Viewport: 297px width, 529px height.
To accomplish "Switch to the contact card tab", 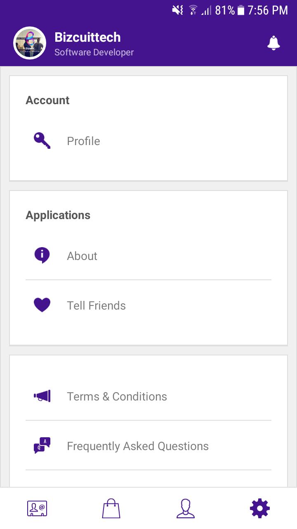I will pyautogui.click(x=37, y=508).
